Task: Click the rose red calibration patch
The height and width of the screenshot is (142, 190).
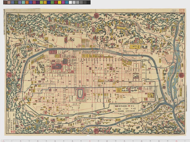Action: [34, 3]
